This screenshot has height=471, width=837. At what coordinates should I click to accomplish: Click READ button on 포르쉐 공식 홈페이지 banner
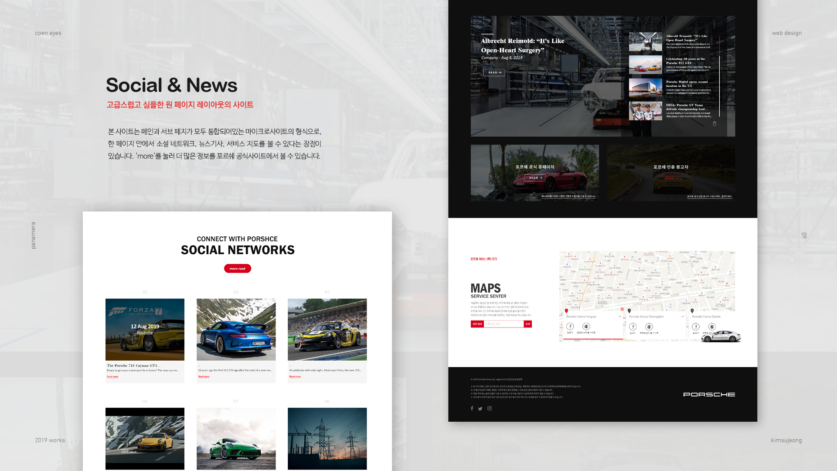534,178
